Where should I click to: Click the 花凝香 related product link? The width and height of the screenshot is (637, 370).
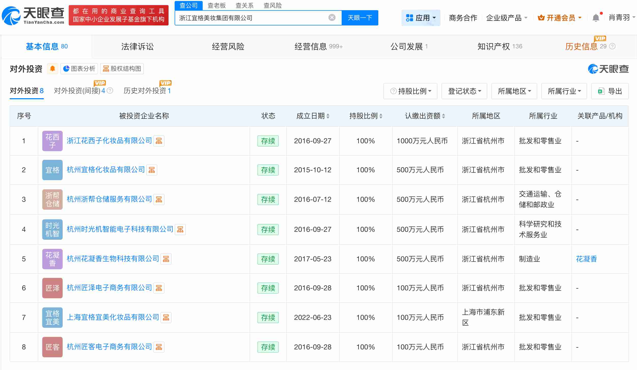(587, 259)
